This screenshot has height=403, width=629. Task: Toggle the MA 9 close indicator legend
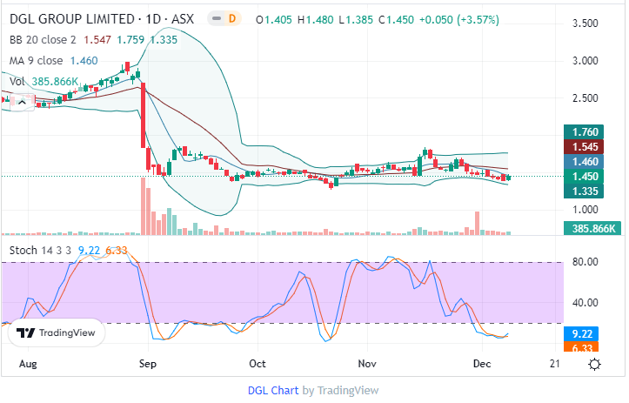37,61
